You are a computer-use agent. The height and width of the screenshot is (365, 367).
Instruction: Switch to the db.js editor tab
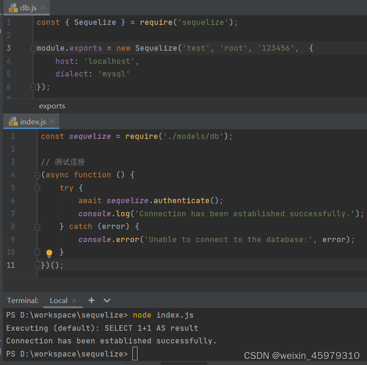(x=26, y=8)
